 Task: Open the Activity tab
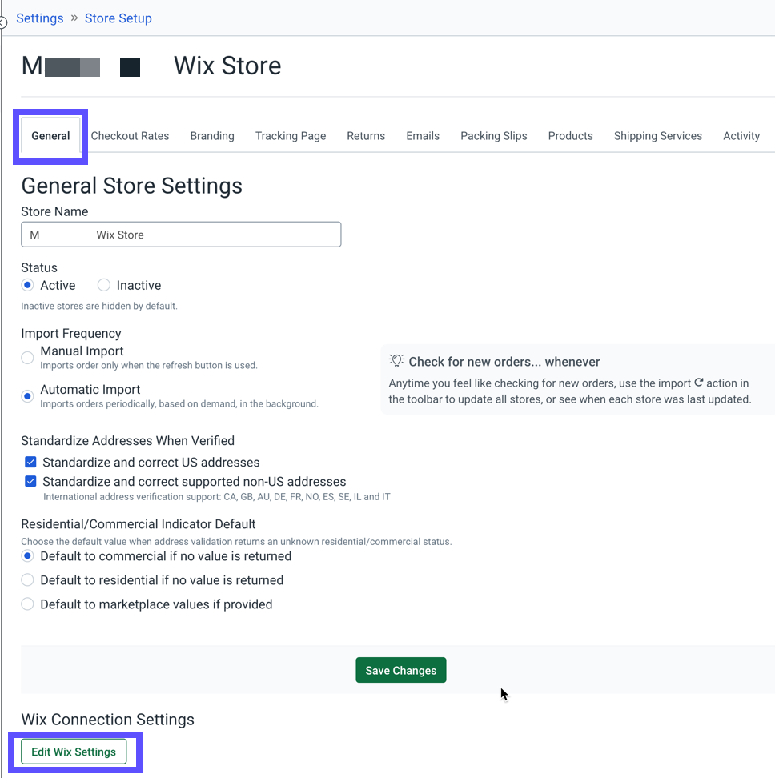point(741,136)
